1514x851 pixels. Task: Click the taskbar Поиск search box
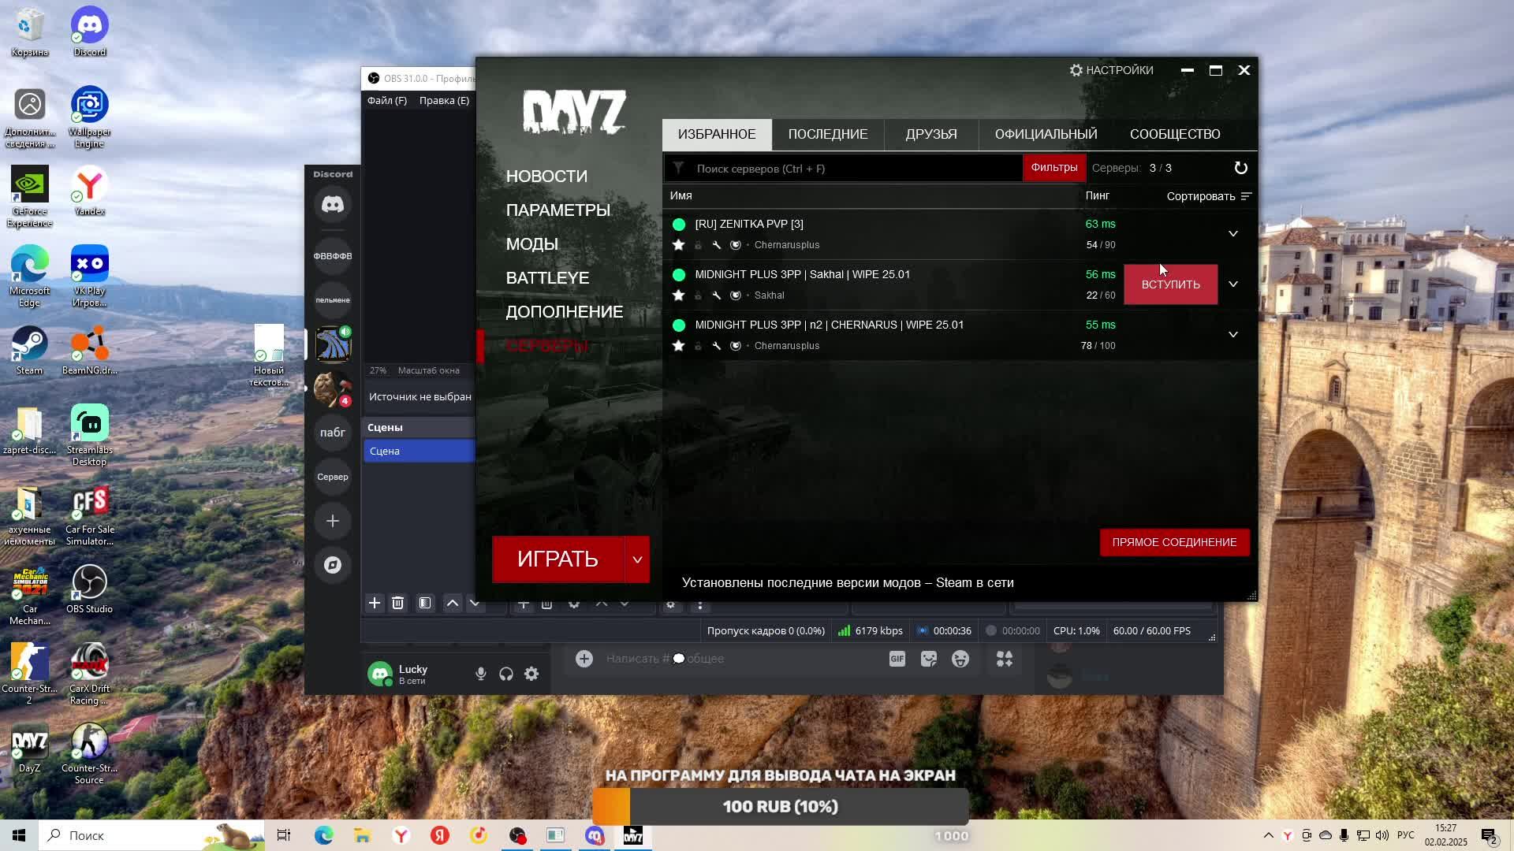point(151,835)
